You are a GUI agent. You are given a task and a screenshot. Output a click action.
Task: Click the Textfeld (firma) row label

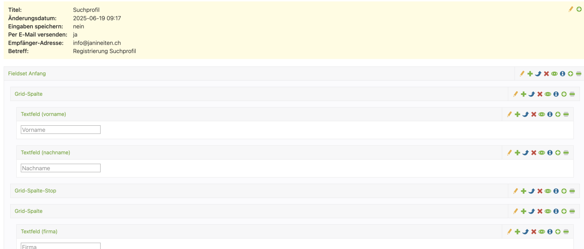pos(39,232)
